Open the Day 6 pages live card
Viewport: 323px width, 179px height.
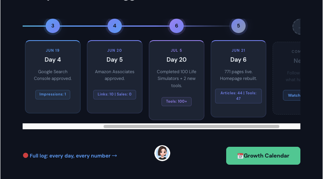(238, 79)
